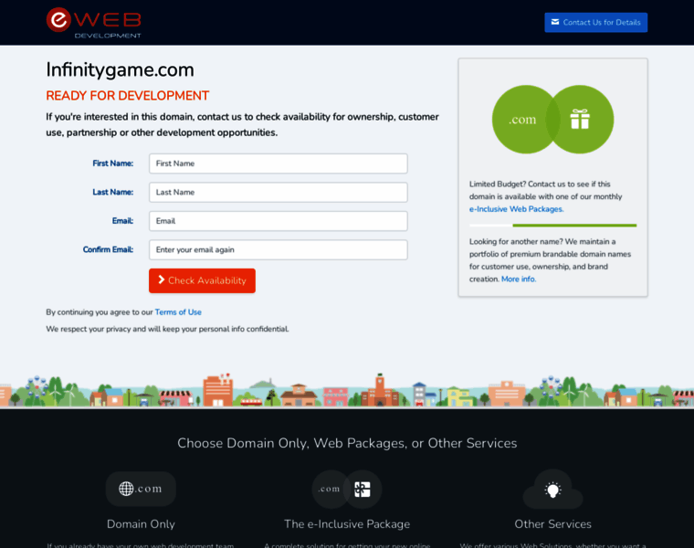Open the Terms of Use link

[x=178, y=312]
